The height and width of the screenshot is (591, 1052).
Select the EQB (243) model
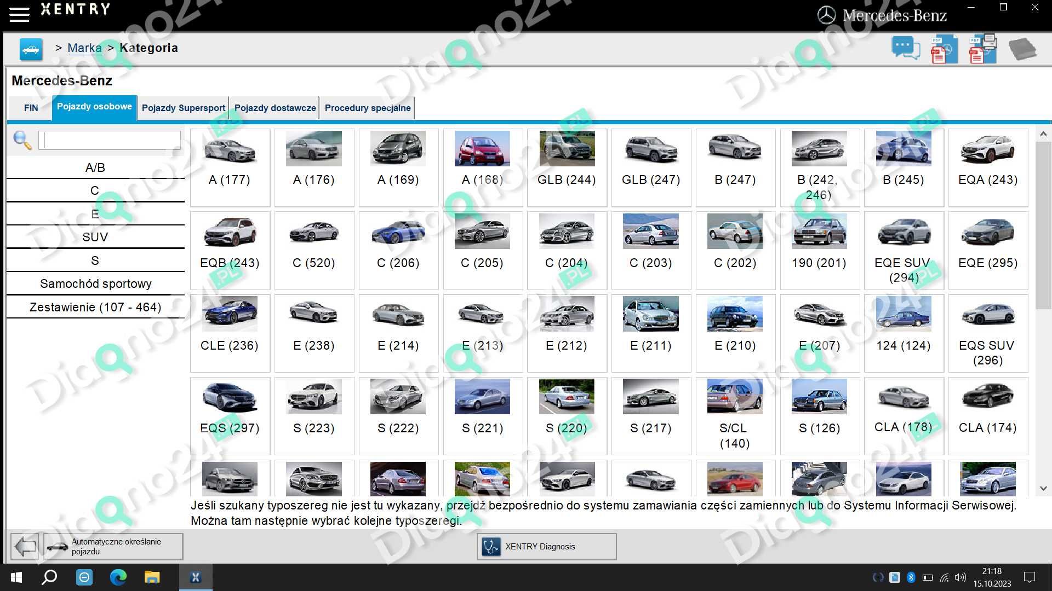pyautogui.click(x=230, y=251)
